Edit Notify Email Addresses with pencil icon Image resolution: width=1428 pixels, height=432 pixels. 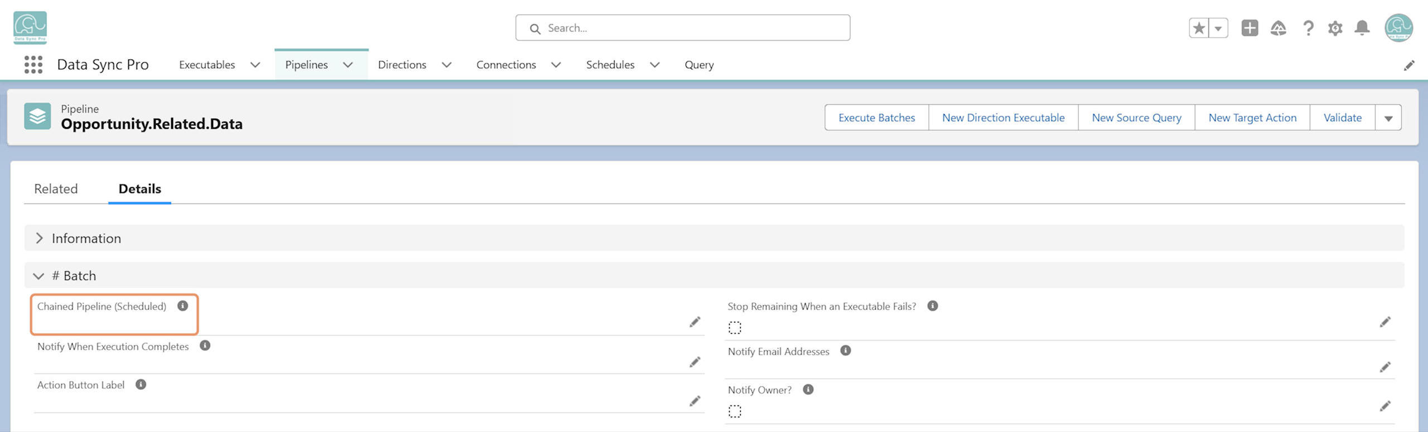point(1385,367)
